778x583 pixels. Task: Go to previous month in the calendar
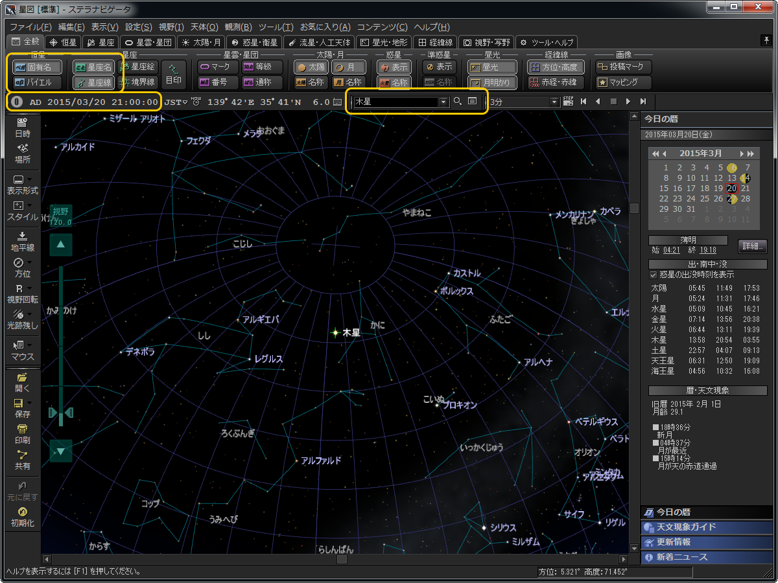pos(665,154)
